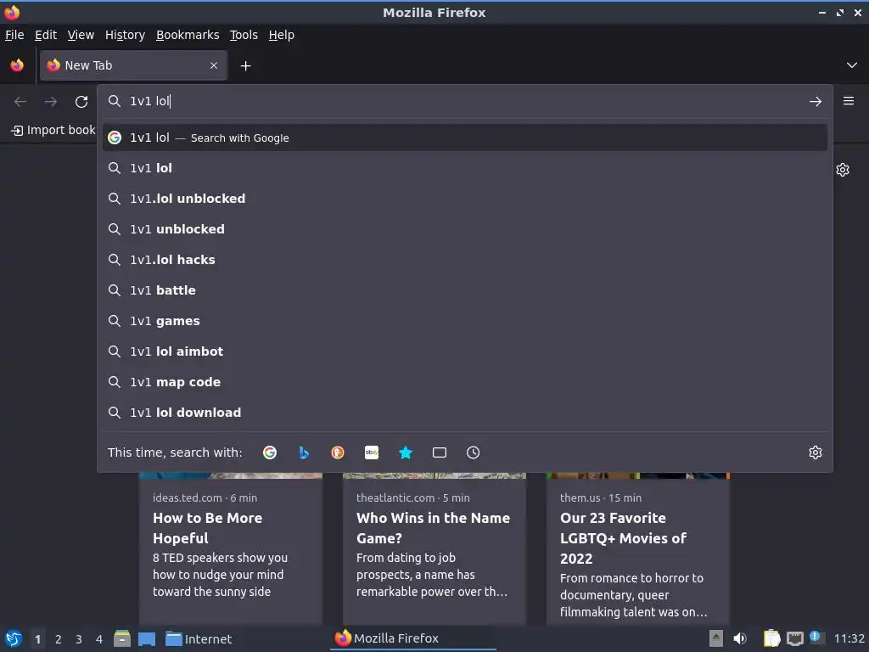Choose the '1v1 lol' suggestion
869x652 pixels.
tap(465, 168)
